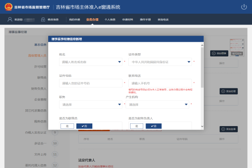Viewport: 252px width, 168px height.
Task: Click the user avatar icon
Action: (x=10, y=20)
